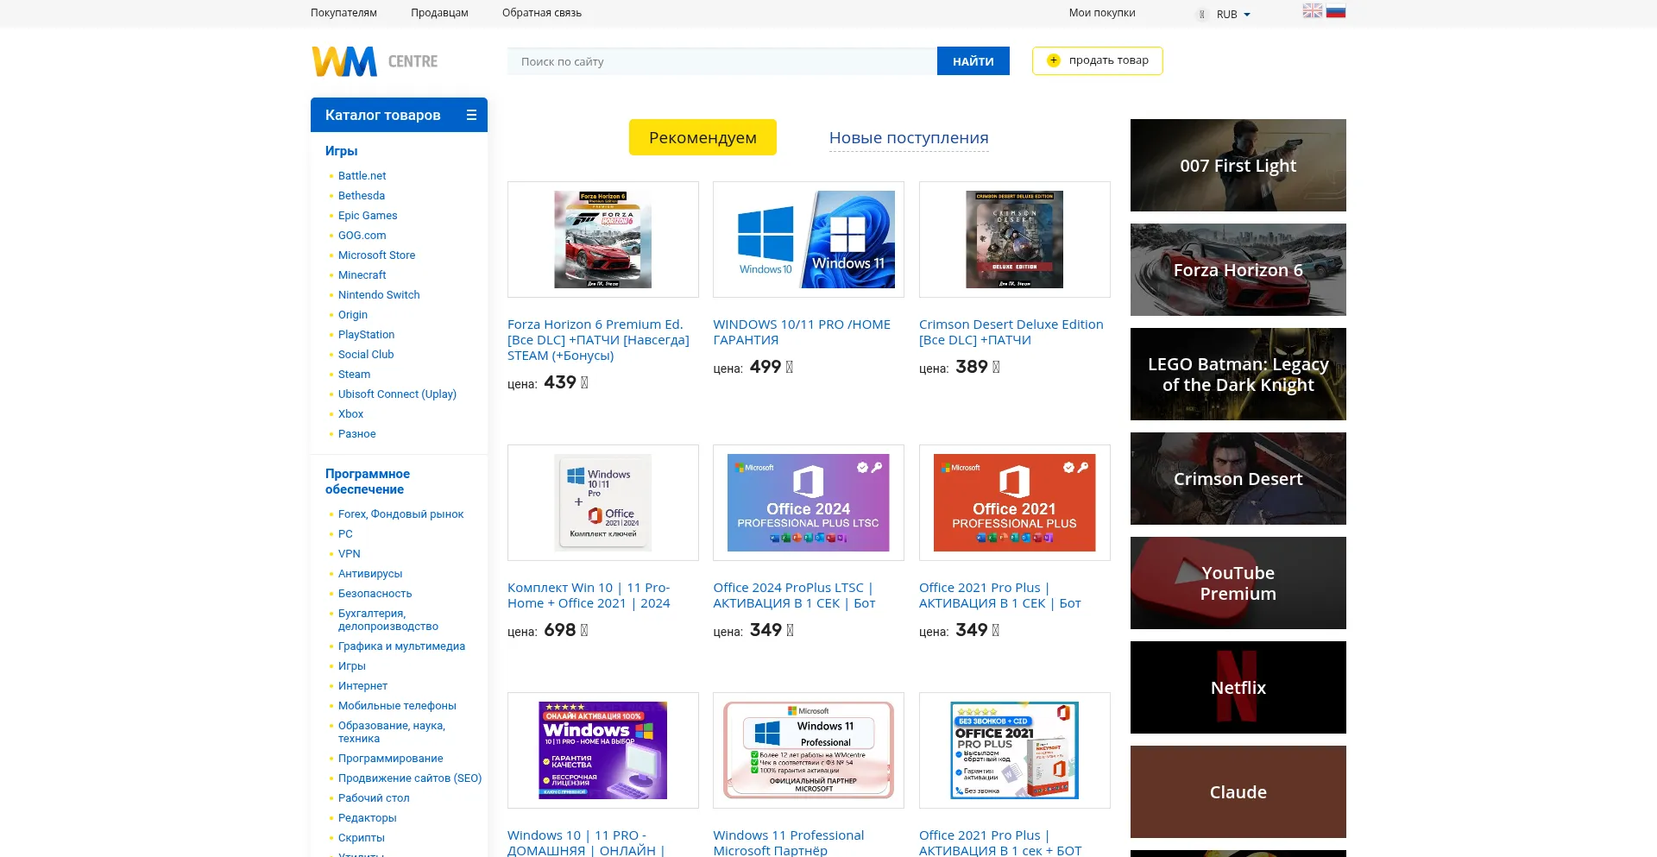Open the Claude banner
The width and height of the screenshot is (1657, 857).
pyautogui.click(x=1238, y=791)
